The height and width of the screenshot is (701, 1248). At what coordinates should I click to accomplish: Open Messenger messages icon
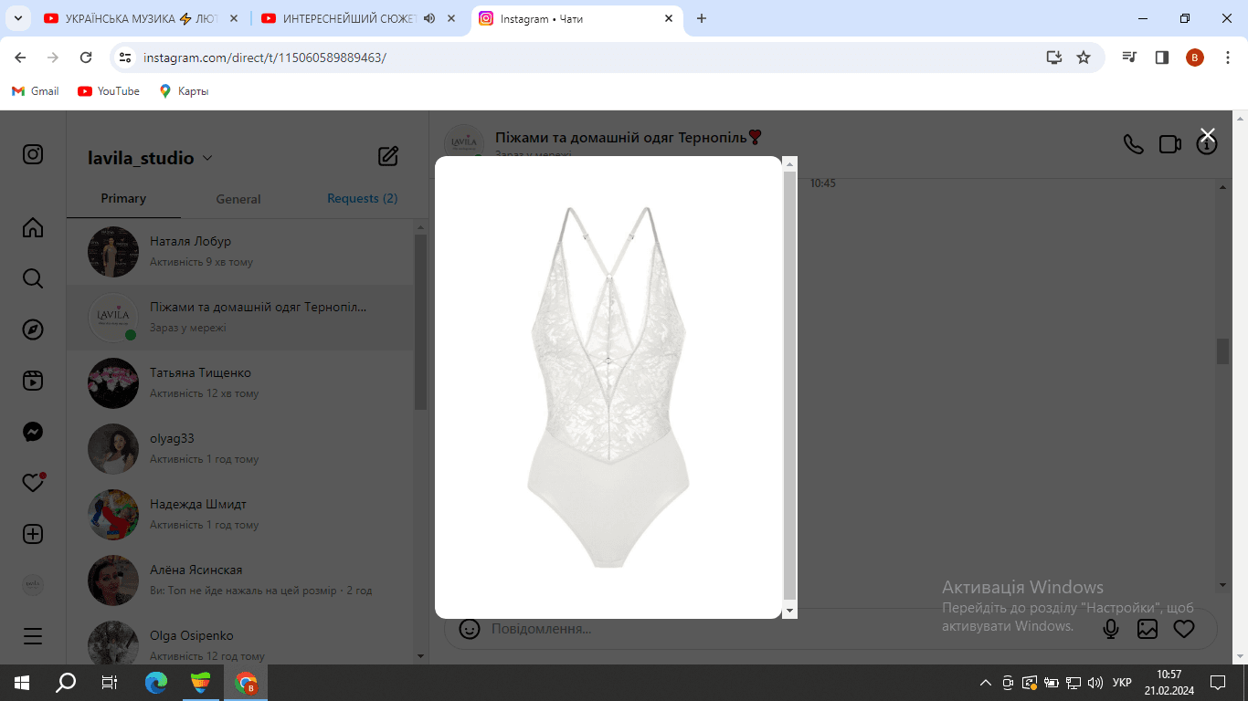click(33, 432)
